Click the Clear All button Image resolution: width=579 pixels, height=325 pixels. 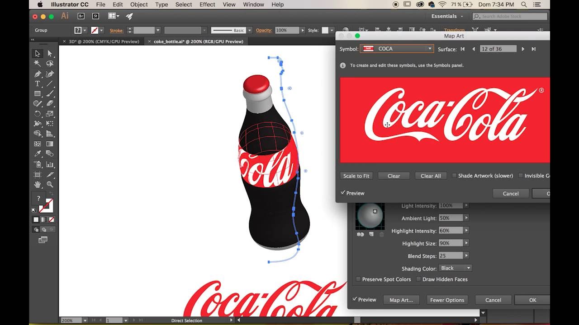coord(431,176)
